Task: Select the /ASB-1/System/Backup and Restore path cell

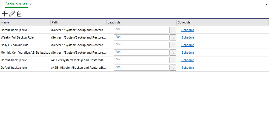Action: point(79,68)
